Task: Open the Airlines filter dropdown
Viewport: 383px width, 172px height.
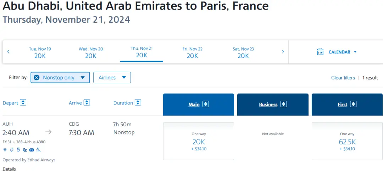Action: [x=112, y=78]
